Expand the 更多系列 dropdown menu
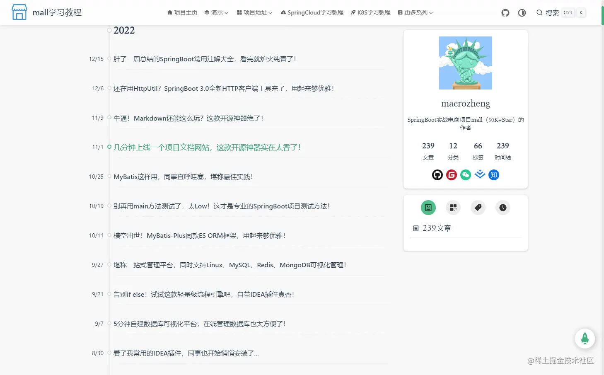The height and width of the screenshot is (375, 604). click(x=415, y=12)
